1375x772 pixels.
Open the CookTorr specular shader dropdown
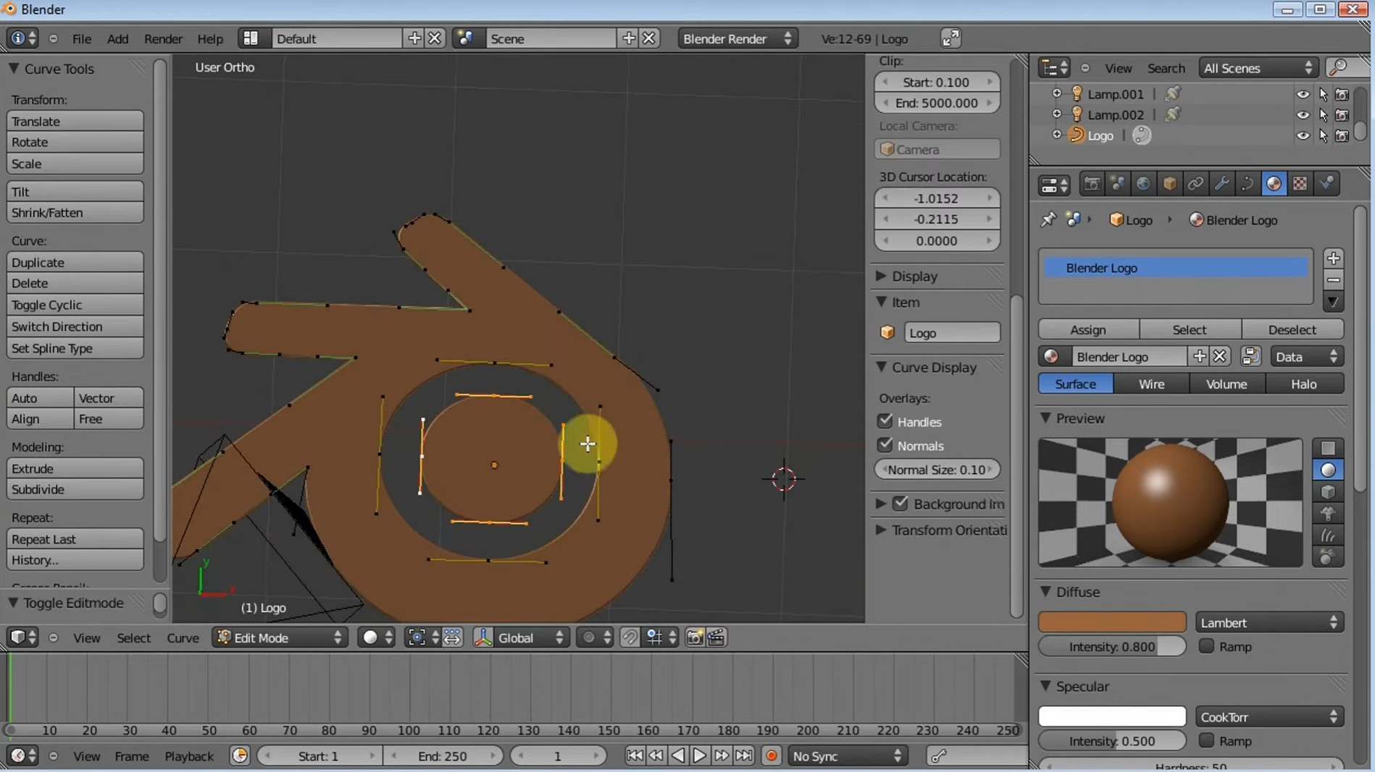coord(1269,716)
